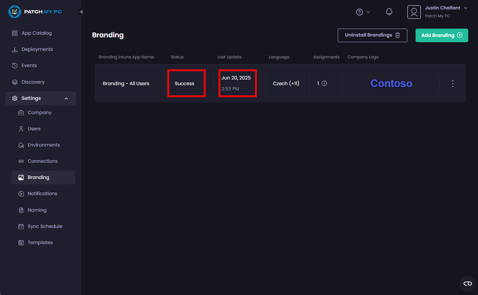Open the Sync Schedule settings
Screen dimensions: 478x295
[x=45, y=226]
